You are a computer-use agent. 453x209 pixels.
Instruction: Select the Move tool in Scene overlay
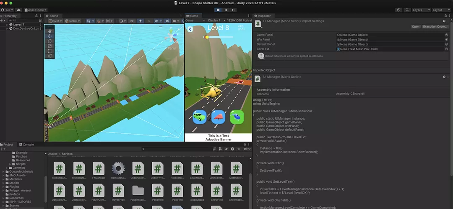[x=49, y=36]
